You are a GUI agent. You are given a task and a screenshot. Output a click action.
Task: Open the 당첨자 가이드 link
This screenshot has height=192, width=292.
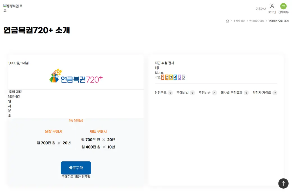(262, 92)
